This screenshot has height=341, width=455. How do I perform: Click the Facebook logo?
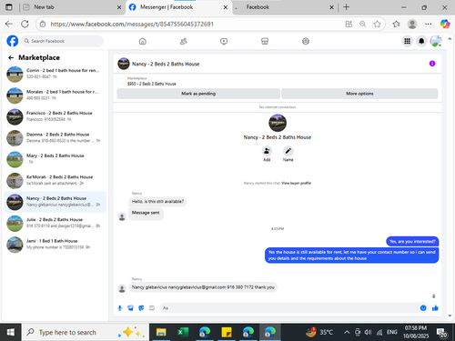click(13, 41)
